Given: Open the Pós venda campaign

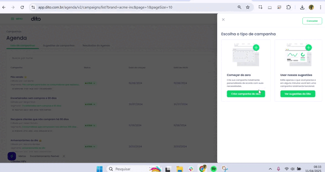Looking at the screenshot, I should pyautogui.click(x=17, y=77).
